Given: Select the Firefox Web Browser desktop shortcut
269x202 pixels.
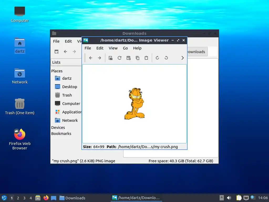Looking at the screenshot, I should [x=19, y=139].
